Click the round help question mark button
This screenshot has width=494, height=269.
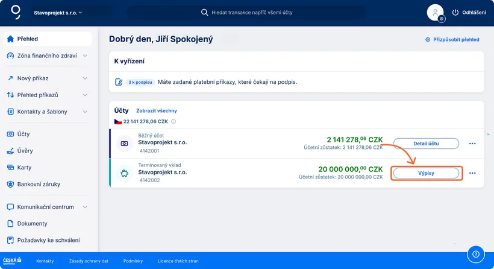coord(476,254)
